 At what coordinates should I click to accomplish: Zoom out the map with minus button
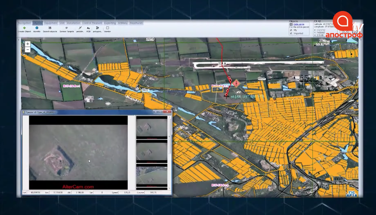28,50
